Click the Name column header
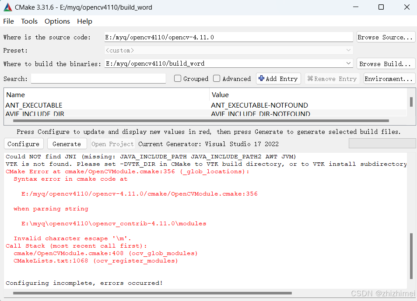Image resolution: width=417 pixels, height=301 pixels. pyautogui.click(x=15, y=95)
